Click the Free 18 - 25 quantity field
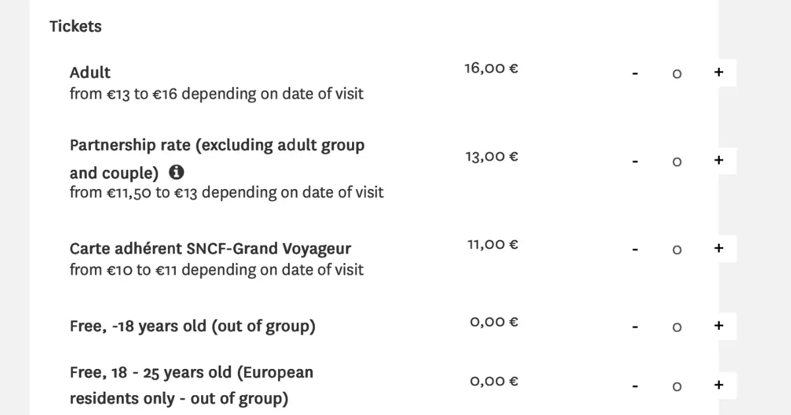The image size is (791, 415). [677, 386]
